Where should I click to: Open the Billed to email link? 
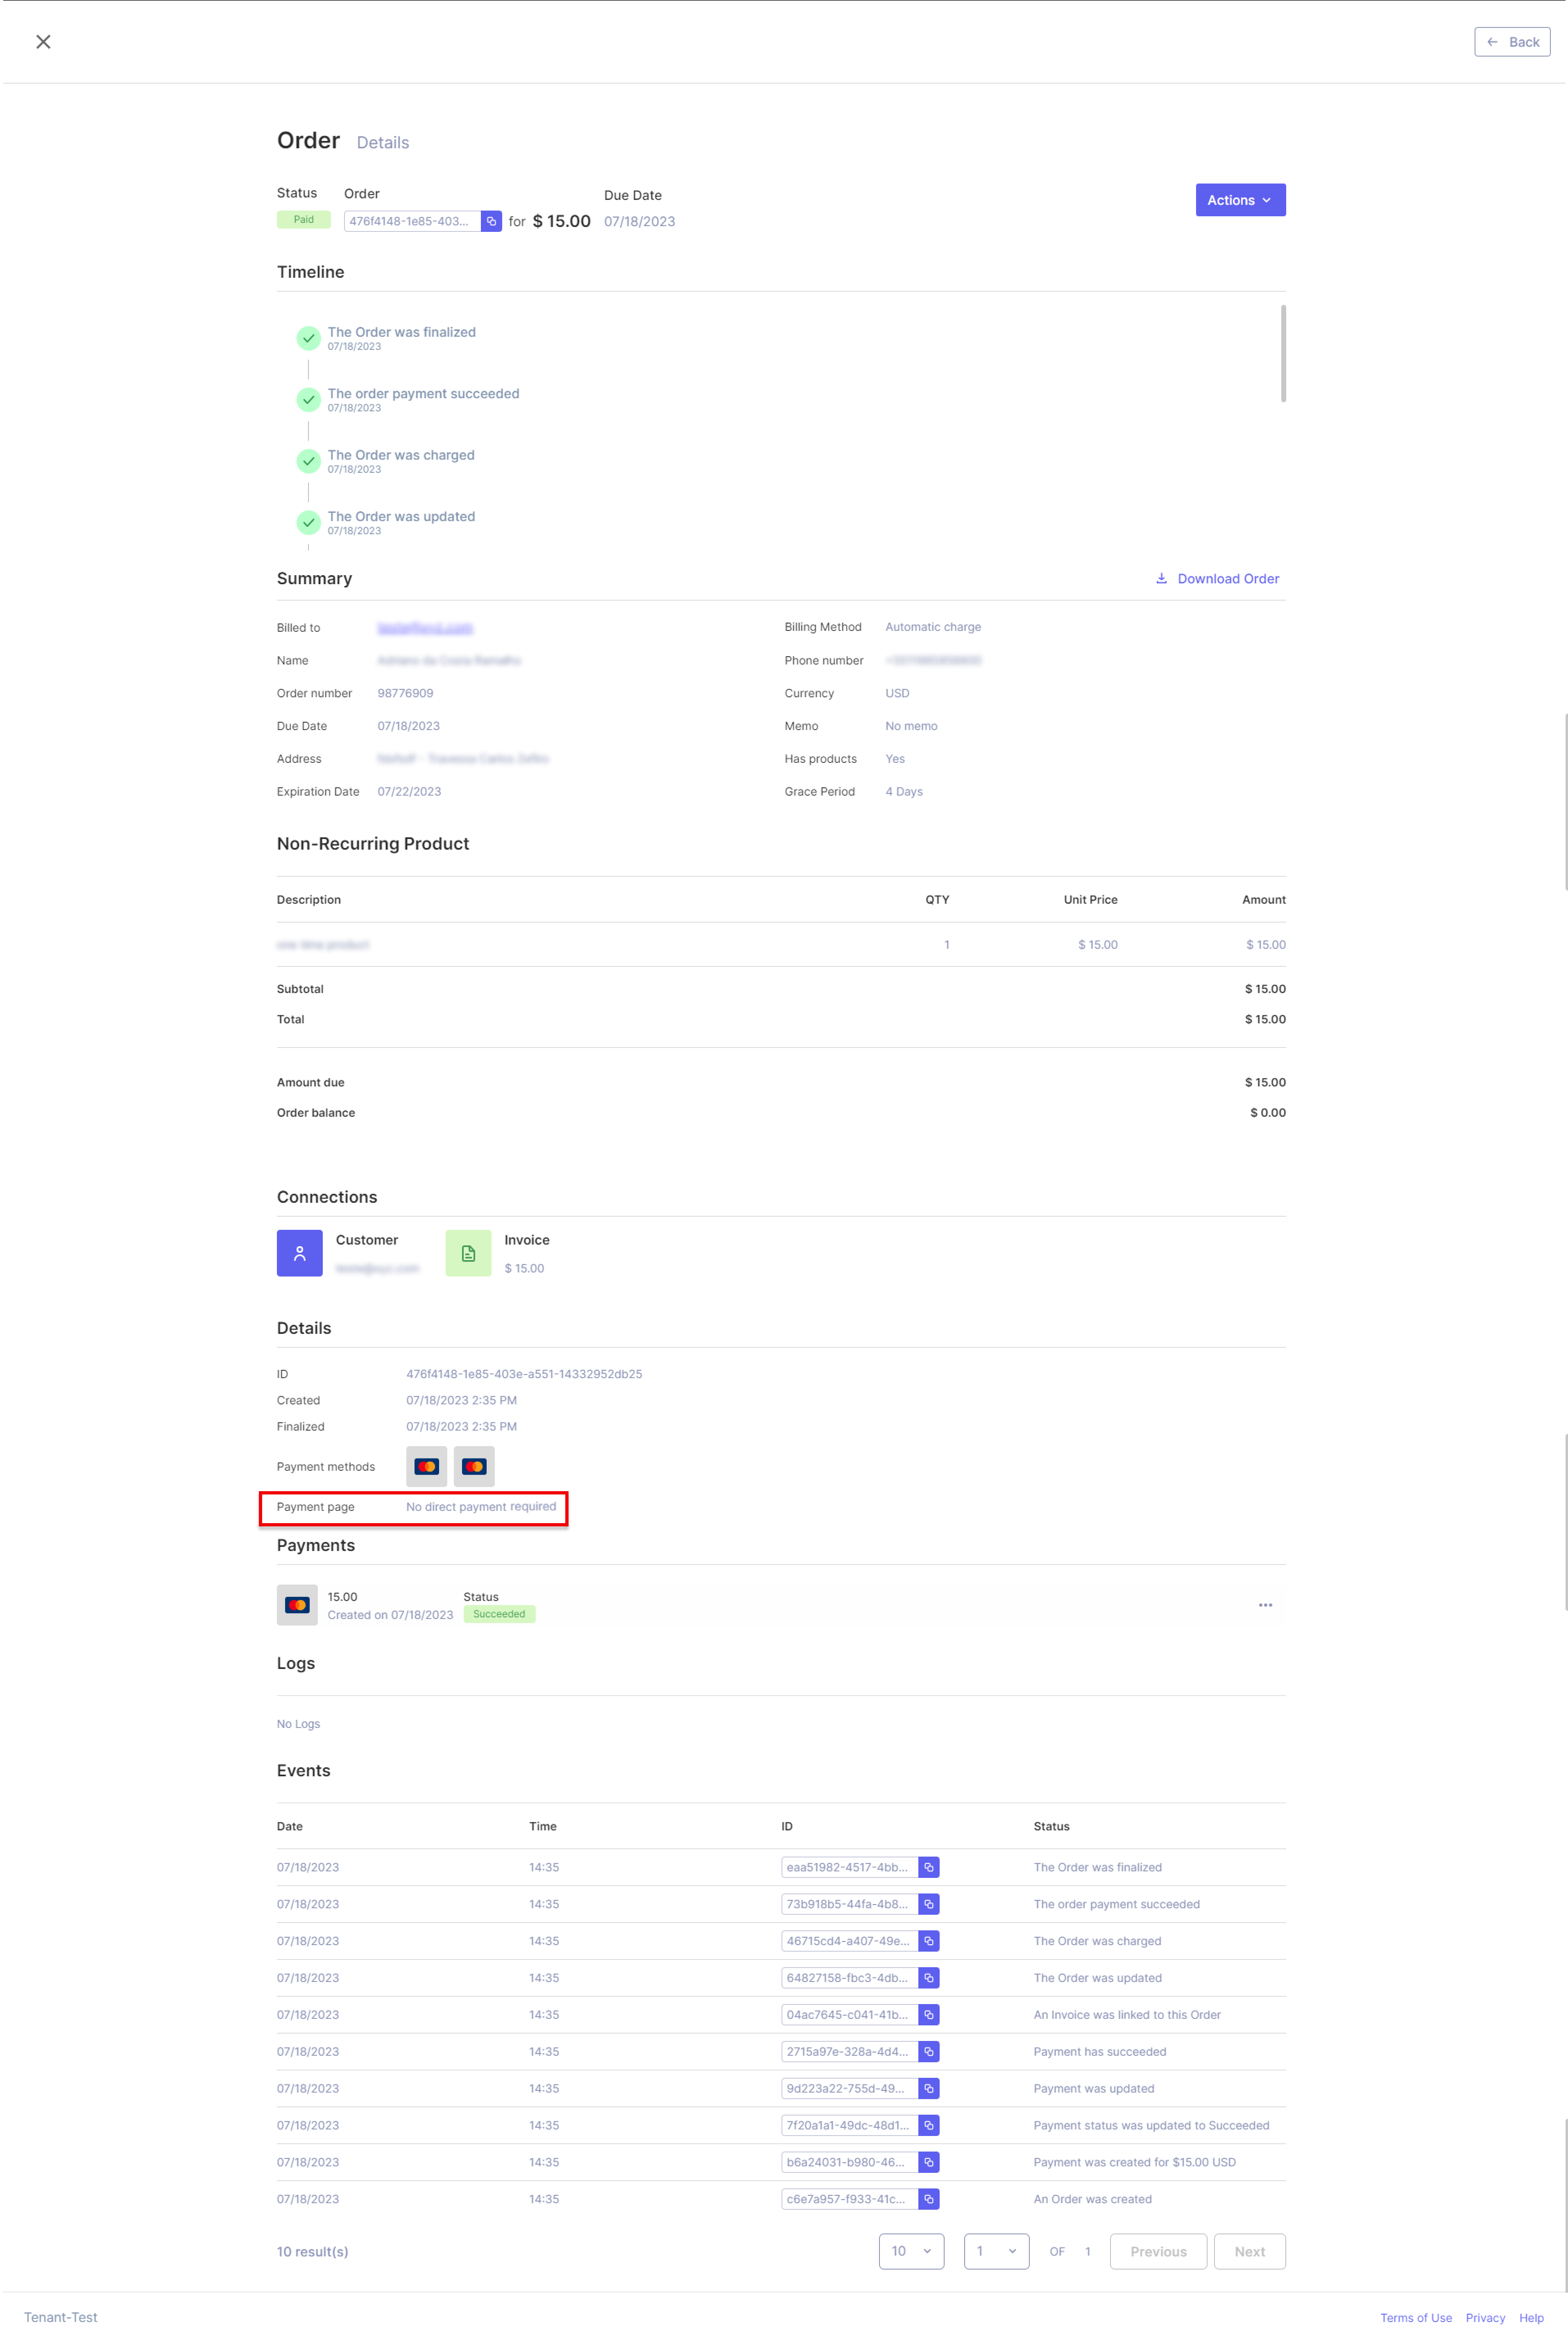[x=425, y=628]
